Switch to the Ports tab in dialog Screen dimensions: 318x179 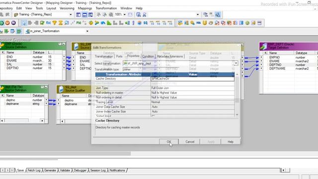[119, 56]
